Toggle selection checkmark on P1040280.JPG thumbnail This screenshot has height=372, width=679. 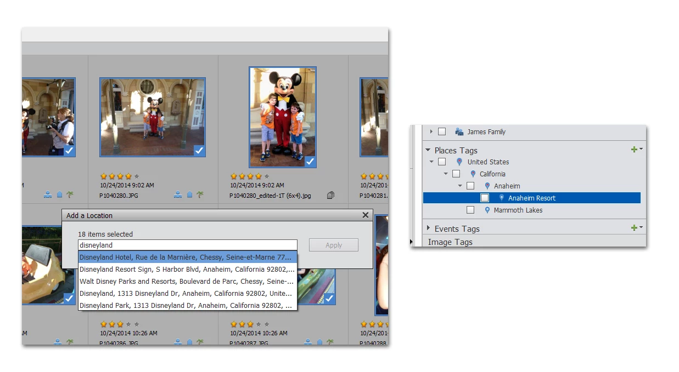(199, 150)
